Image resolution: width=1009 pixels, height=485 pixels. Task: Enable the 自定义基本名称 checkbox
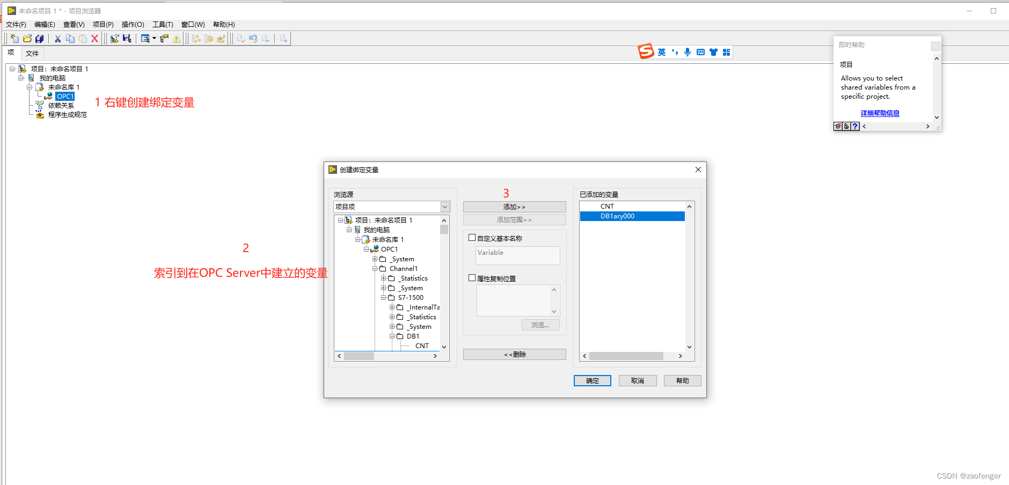click(x=472, y=237)
